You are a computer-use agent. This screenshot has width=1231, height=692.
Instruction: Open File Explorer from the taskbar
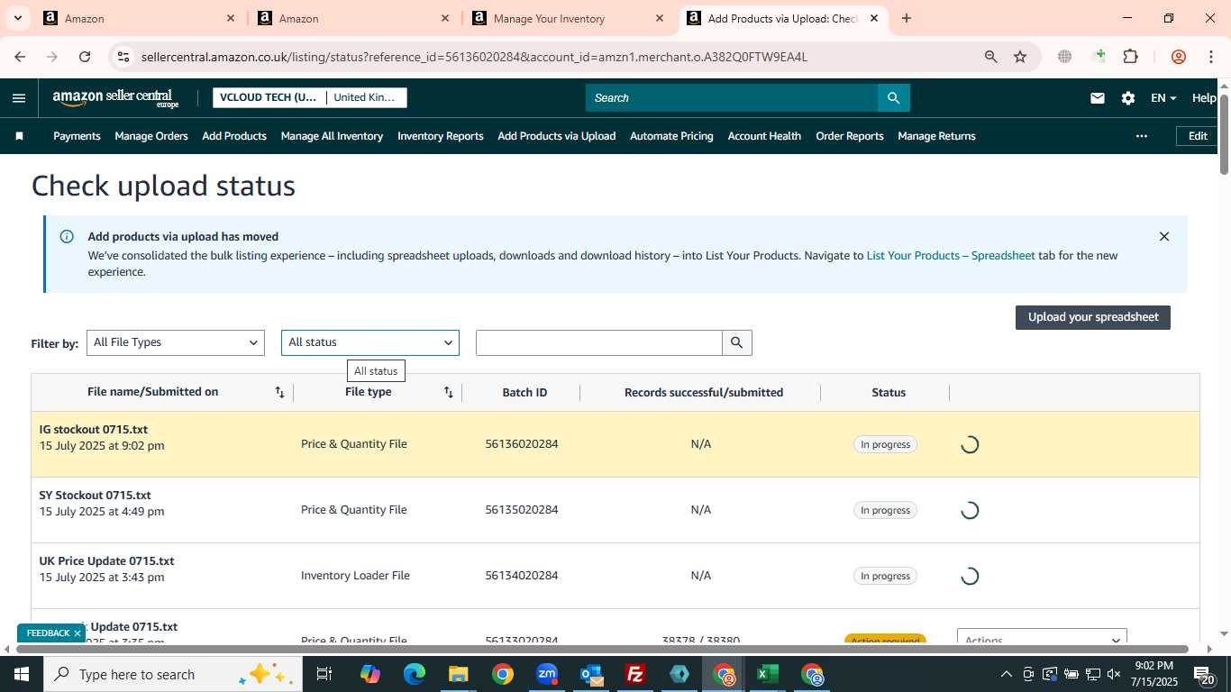click(x=459, y=674)
